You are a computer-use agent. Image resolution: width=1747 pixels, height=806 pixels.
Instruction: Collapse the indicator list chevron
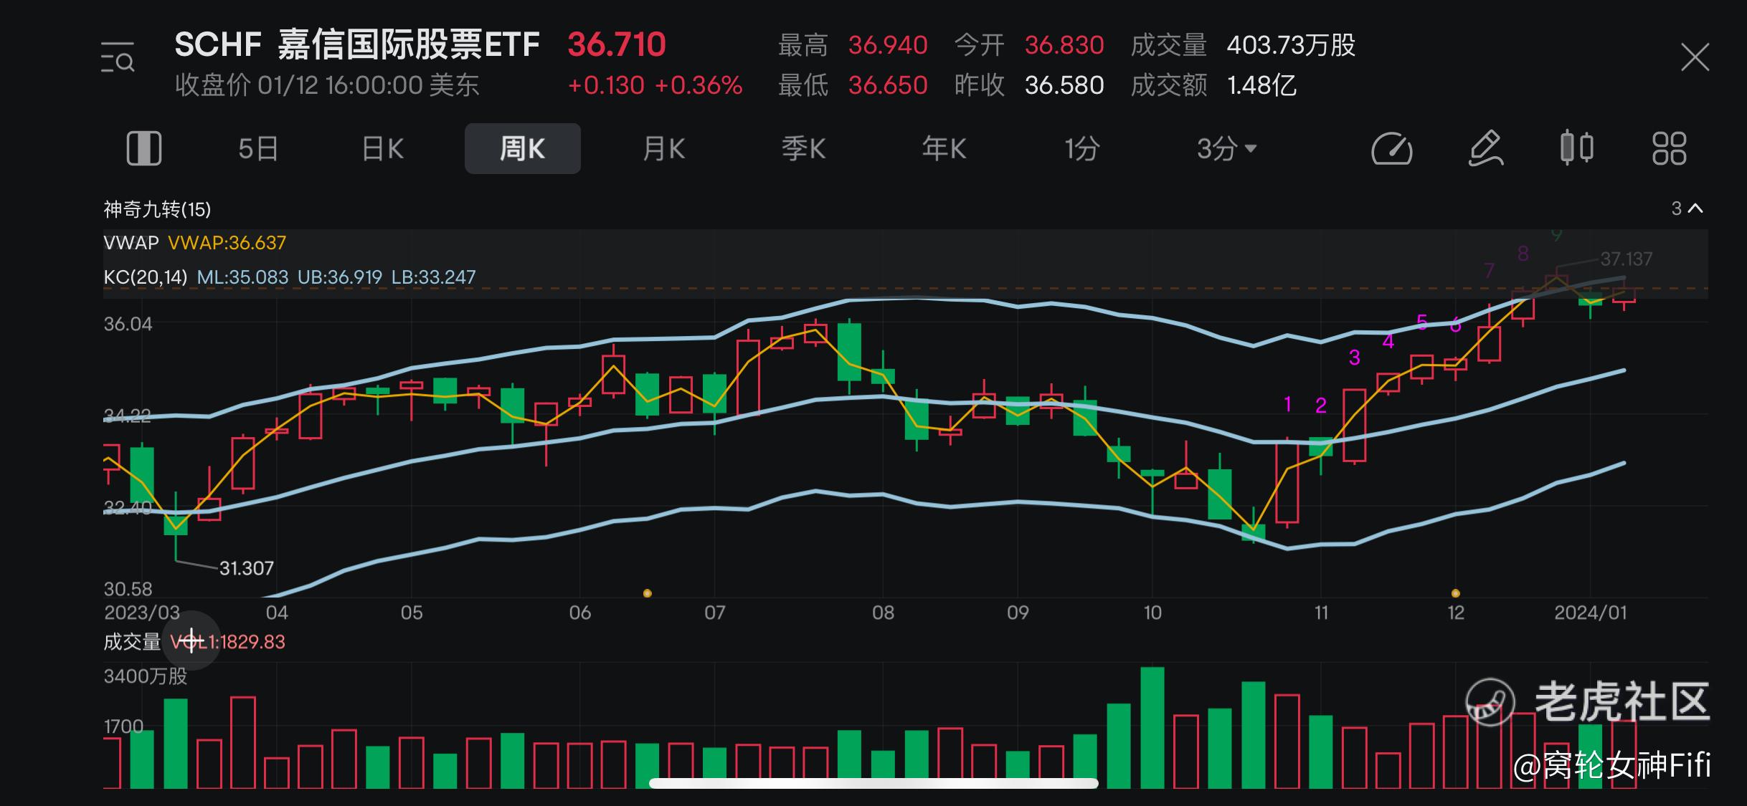1695,208
